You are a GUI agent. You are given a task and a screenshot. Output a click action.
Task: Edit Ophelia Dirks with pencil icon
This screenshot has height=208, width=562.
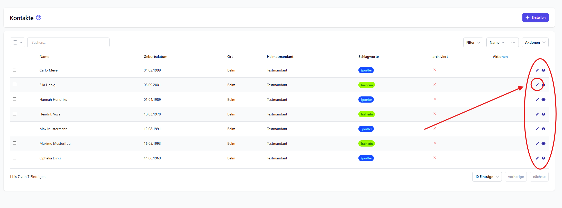coord(537,158)
